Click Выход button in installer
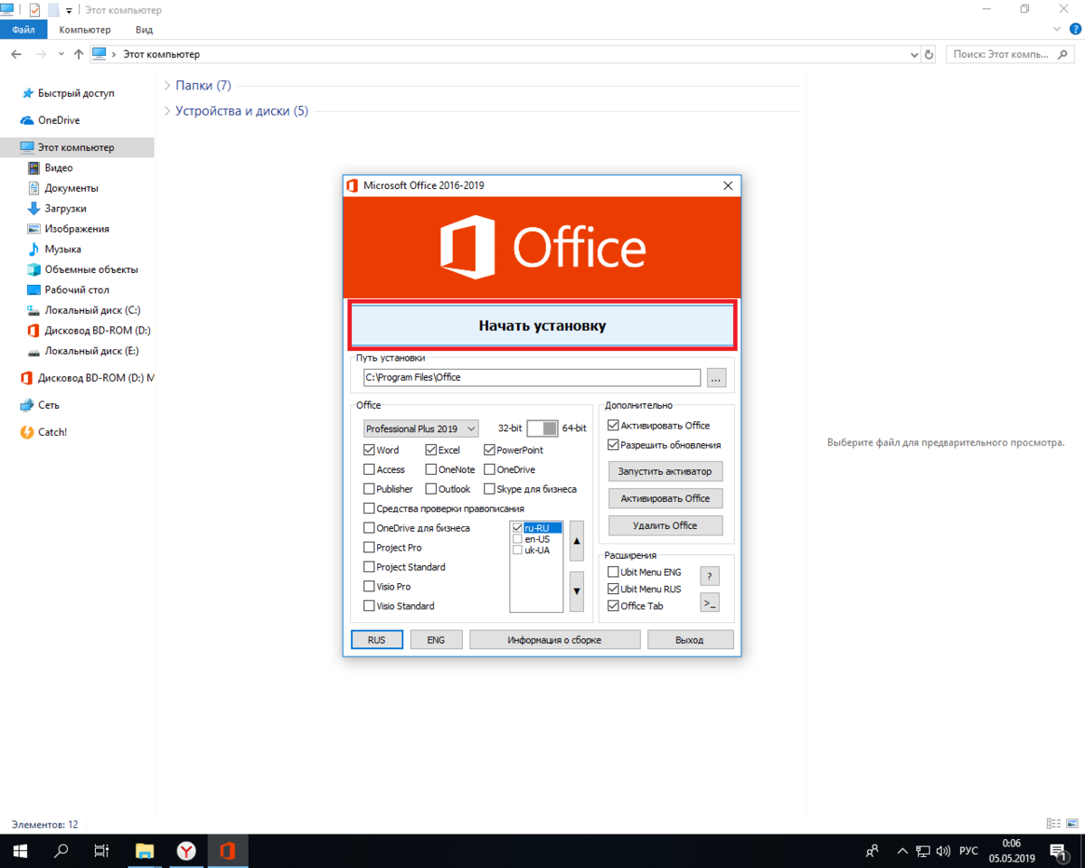This screenshot has height=868, width=1085. 689,639
